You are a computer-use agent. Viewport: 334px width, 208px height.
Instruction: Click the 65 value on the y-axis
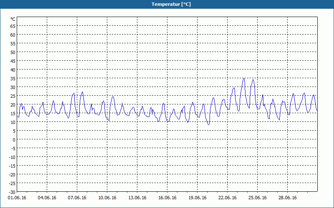coord(13,26)
